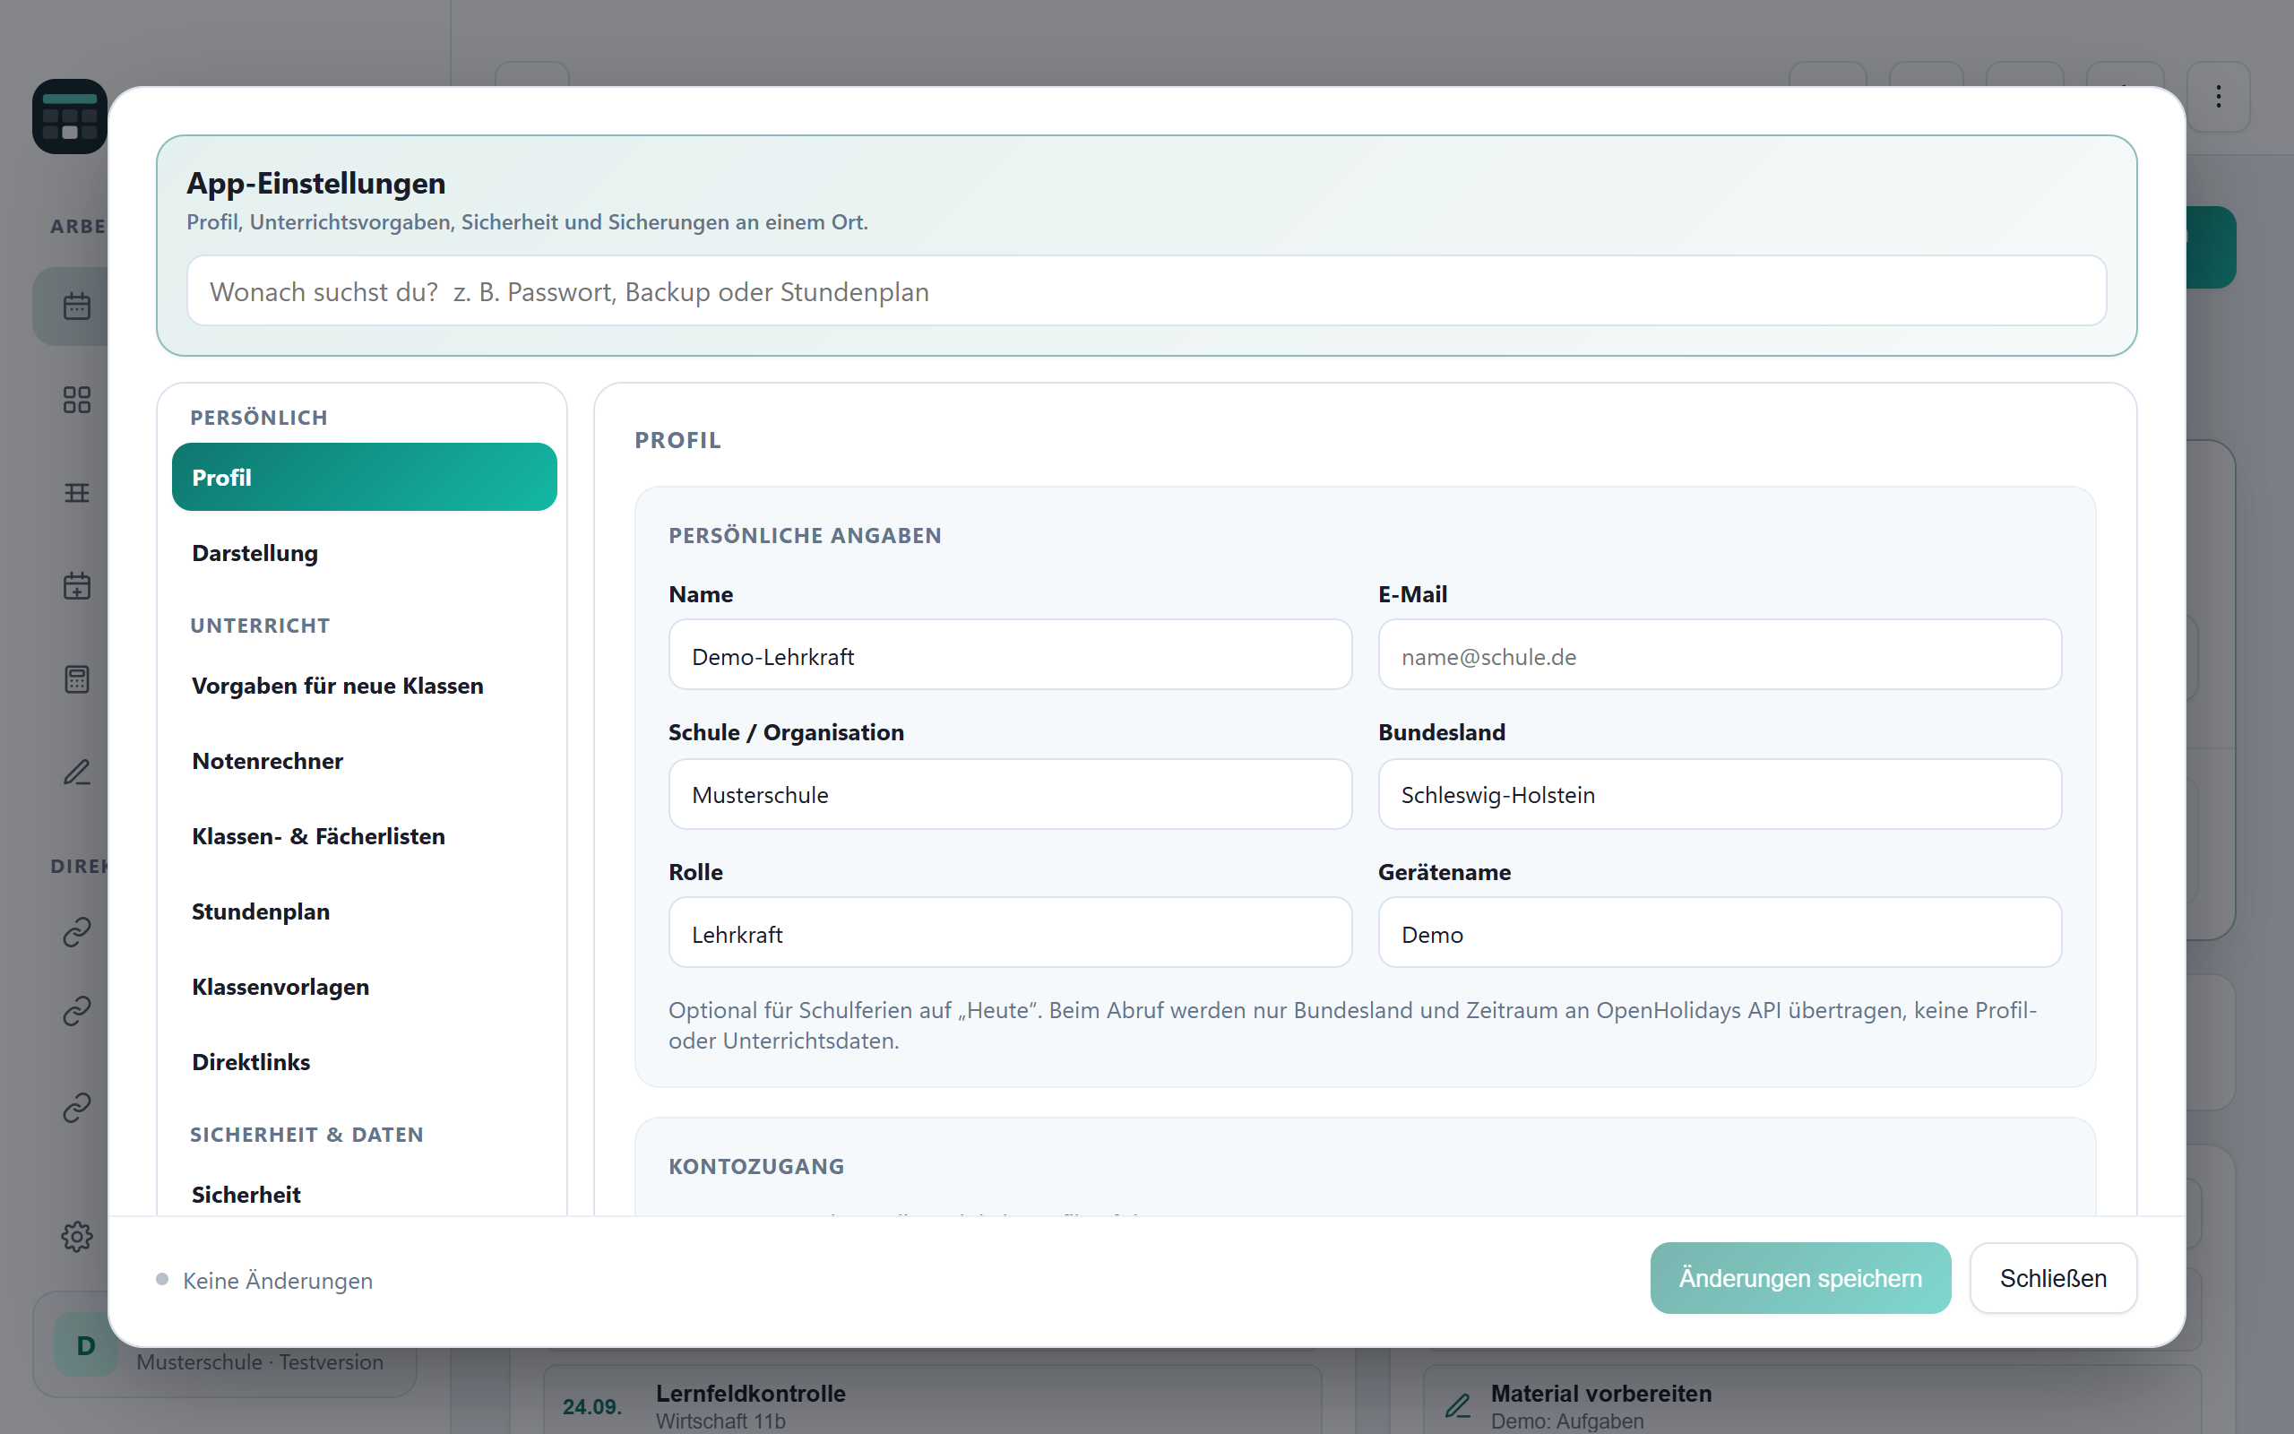Open the three-dot menu in top right
This screenshot has width=2294, height=1434.
(x=2218, y=96)
